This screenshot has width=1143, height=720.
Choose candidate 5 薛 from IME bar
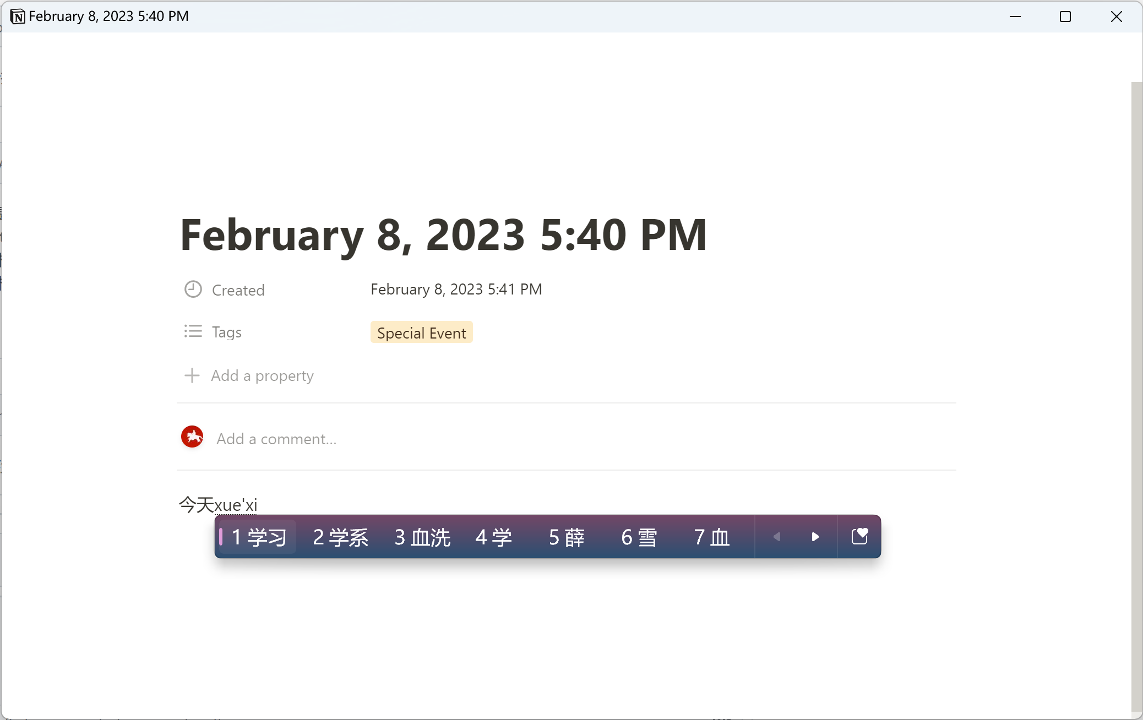(567, 537)
